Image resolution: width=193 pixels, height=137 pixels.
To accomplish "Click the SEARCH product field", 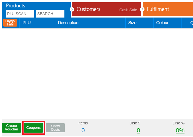I will 50,14.
